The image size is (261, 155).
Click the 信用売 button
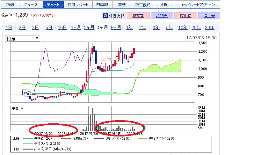tap(209, 16)
